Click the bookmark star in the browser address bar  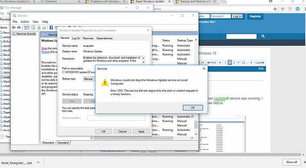(275, 9)
